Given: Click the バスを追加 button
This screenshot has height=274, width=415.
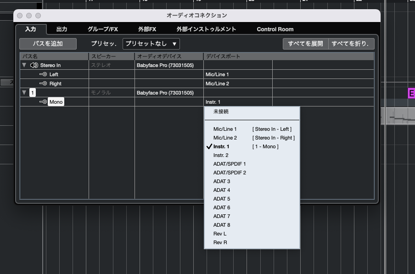Looking at the screenshot, I should 48,44.
